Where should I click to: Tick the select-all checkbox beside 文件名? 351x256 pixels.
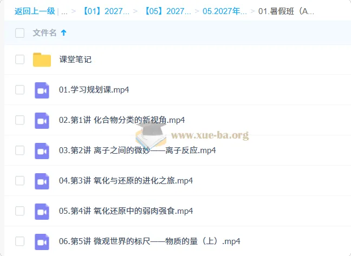coord(19,33)
